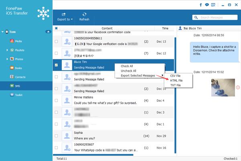Click the red failed-send warning icon

pos(238,87)
